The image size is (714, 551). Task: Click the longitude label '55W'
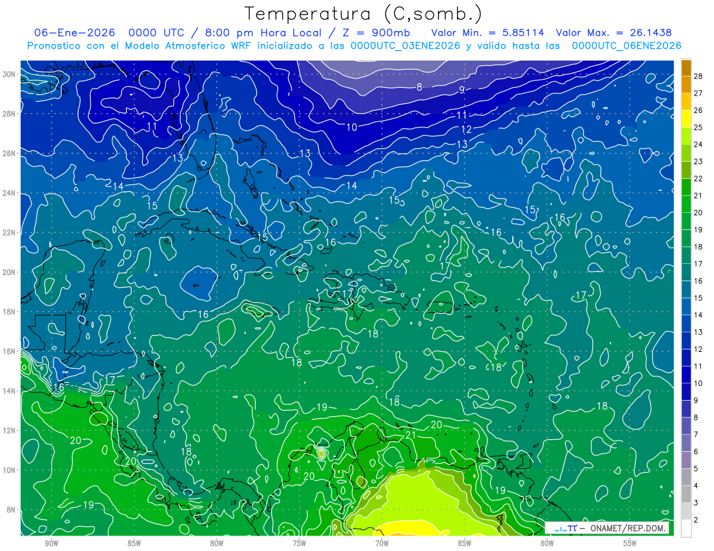pos(630,543)
